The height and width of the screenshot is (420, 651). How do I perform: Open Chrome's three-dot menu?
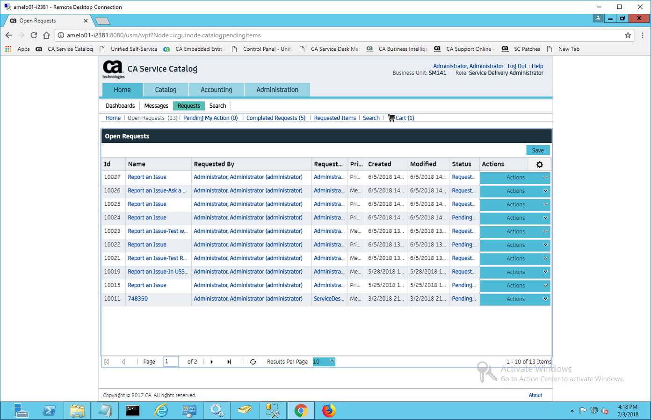click(x=643, y=35)
